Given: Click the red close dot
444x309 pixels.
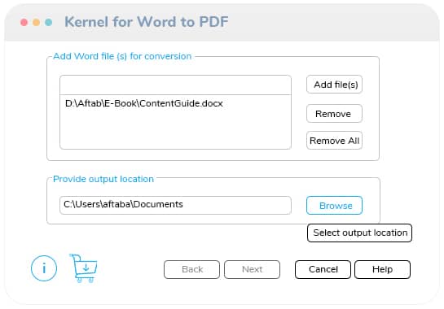Looking at the screenshot, I should click(x=24, y=22).
